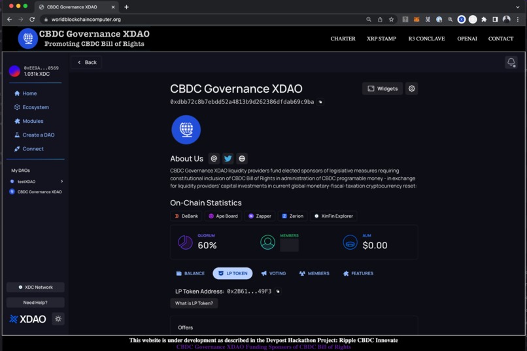The image size is (527, 351).
Task: Open Charter in the top navigation
Action: tap(343, 39)
